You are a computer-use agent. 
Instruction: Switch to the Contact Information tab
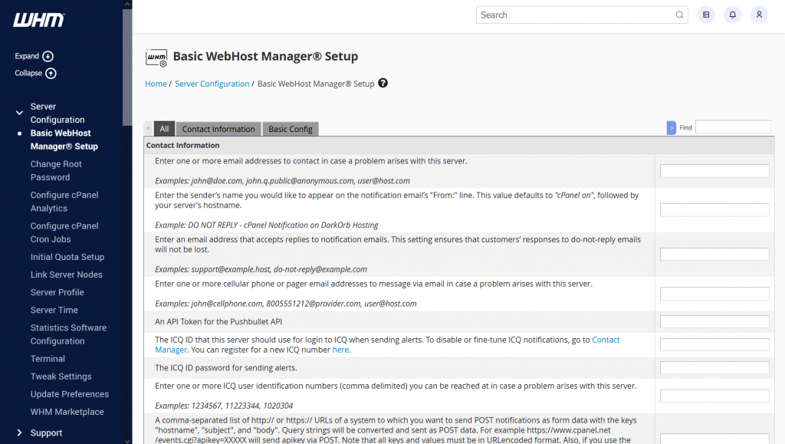pos(218,129)
